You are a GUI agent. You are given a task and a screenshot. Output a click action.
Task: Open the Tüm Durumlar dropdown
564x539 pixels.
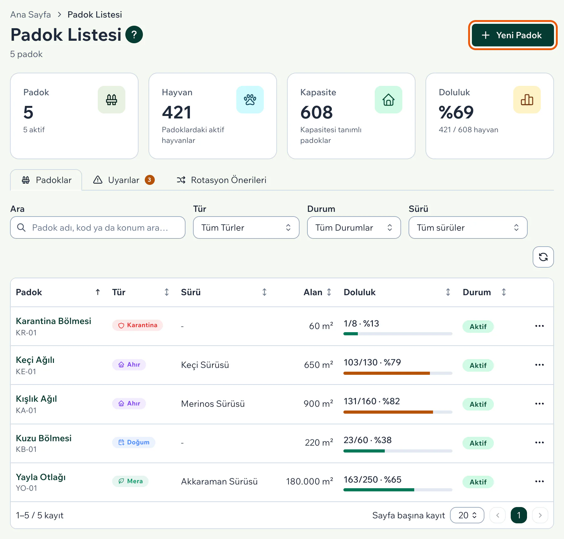tap(354, 228)
